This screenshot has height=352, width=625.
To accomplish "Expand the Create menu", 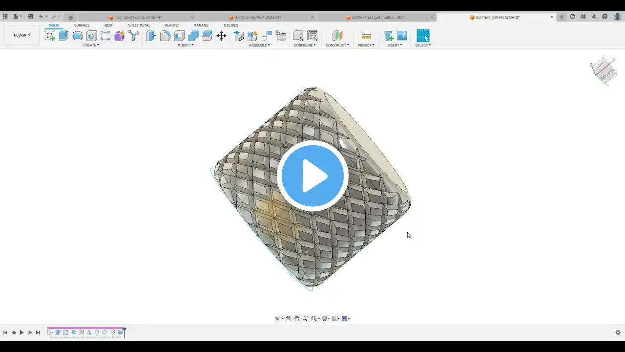I will (x=91, y=45).
